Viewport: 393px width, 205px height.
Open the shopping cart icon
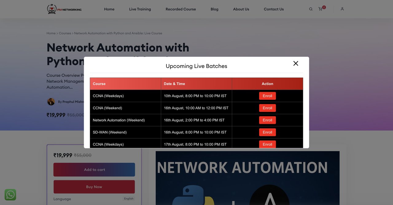(321, 9)
